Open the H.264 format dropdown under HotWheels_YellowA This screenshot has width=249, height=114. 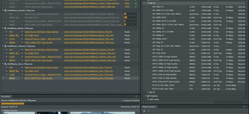pos(6,57)
